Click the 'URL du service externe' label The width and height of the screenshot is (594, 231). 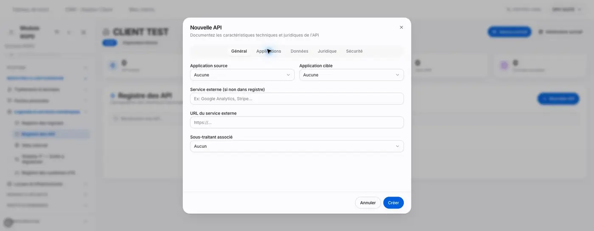[213, 113]
